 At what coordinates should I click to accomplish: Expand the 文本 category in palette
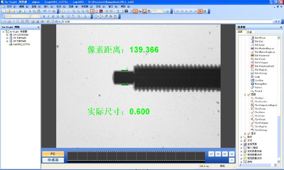[241, 140]
